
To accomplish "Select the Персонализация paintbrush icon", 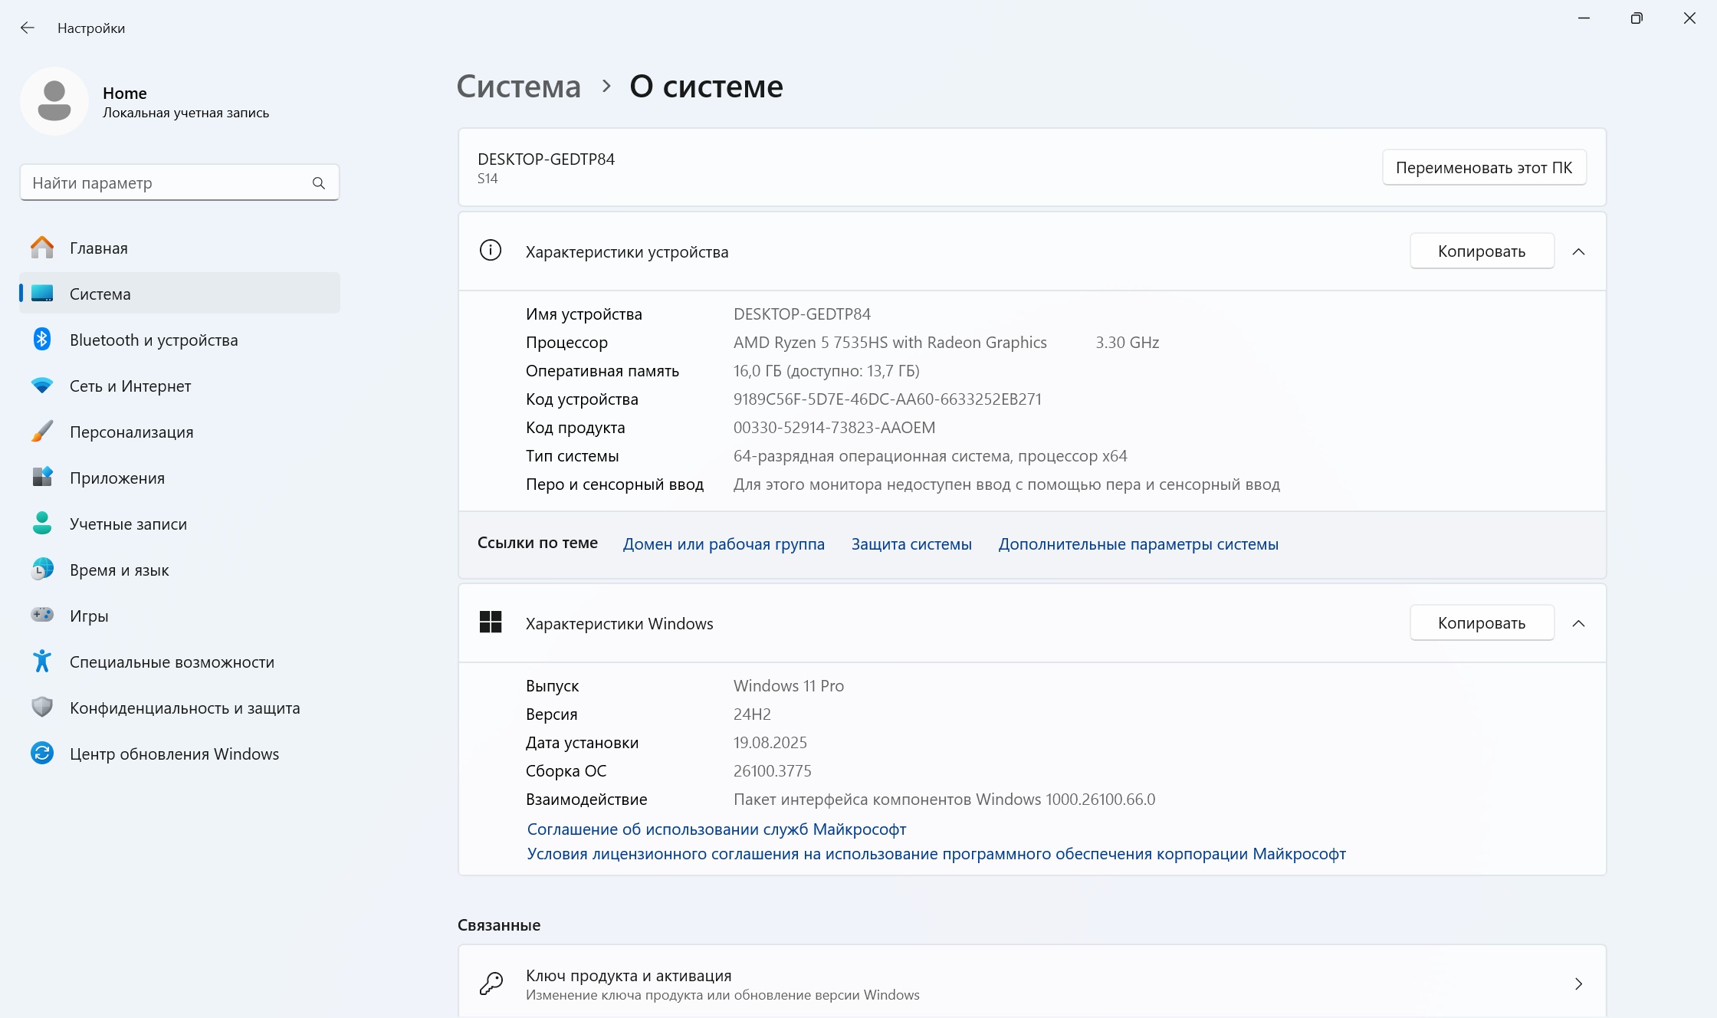I will [42, 432].
